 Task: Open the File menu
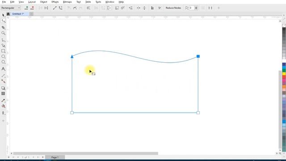point(4,2)
